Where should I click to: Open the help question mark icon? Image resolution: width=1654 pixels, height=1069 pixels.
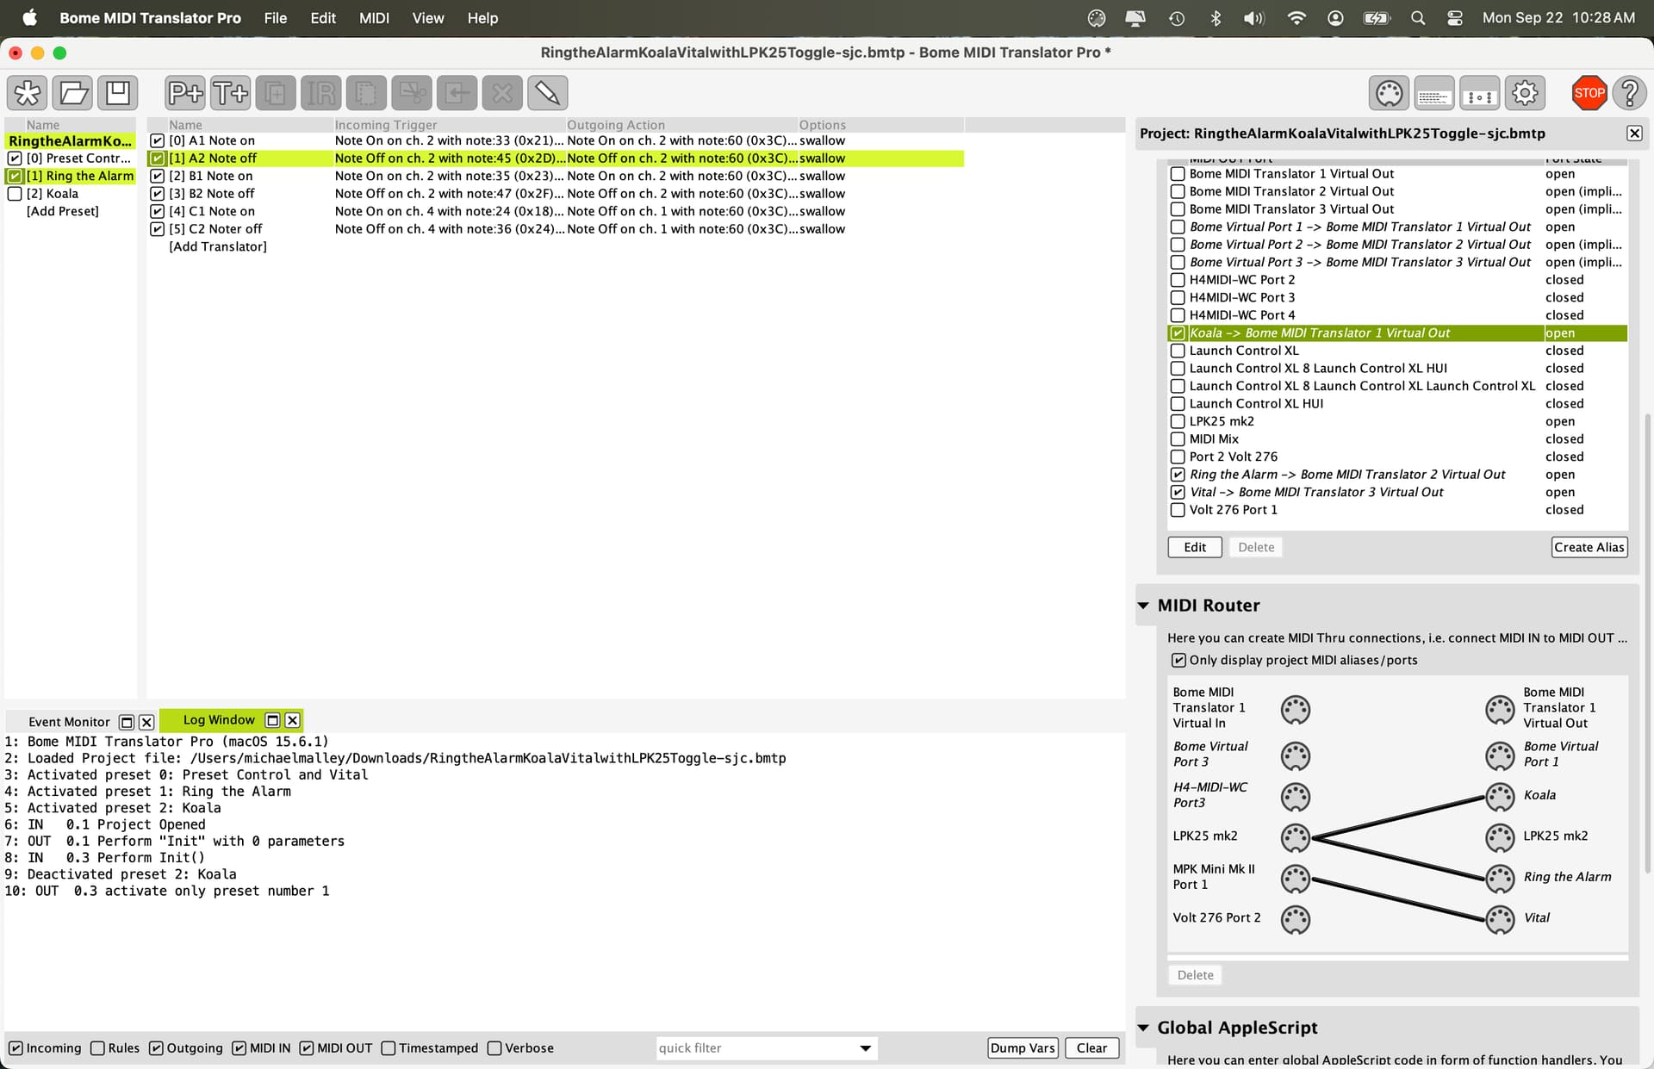coord(1629,93)
